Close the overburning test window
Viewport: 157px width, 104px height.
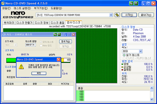74,35
